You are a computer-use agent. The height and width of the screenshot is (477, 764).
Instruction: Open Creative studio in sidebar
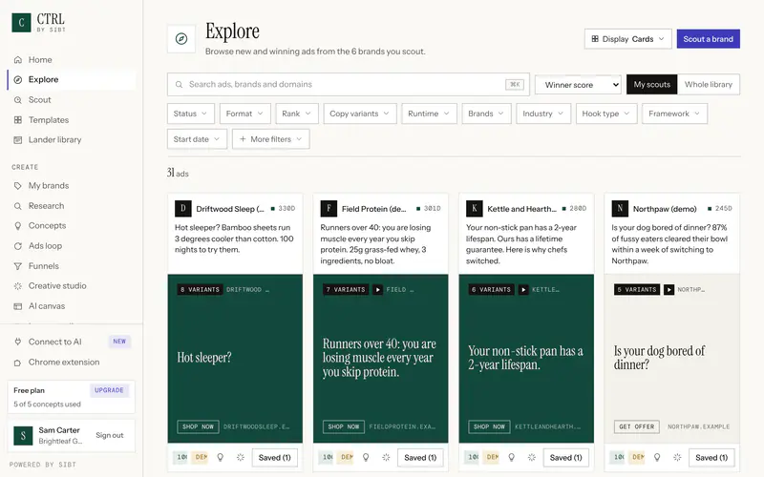71,285
